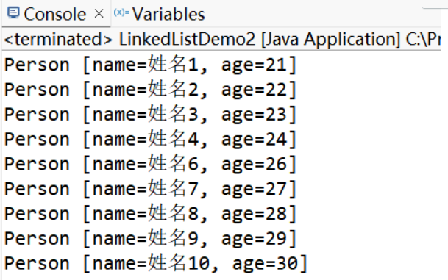448x280 pixels.
Task: Click the line with 姓名4, age=24
Action: 150,140
